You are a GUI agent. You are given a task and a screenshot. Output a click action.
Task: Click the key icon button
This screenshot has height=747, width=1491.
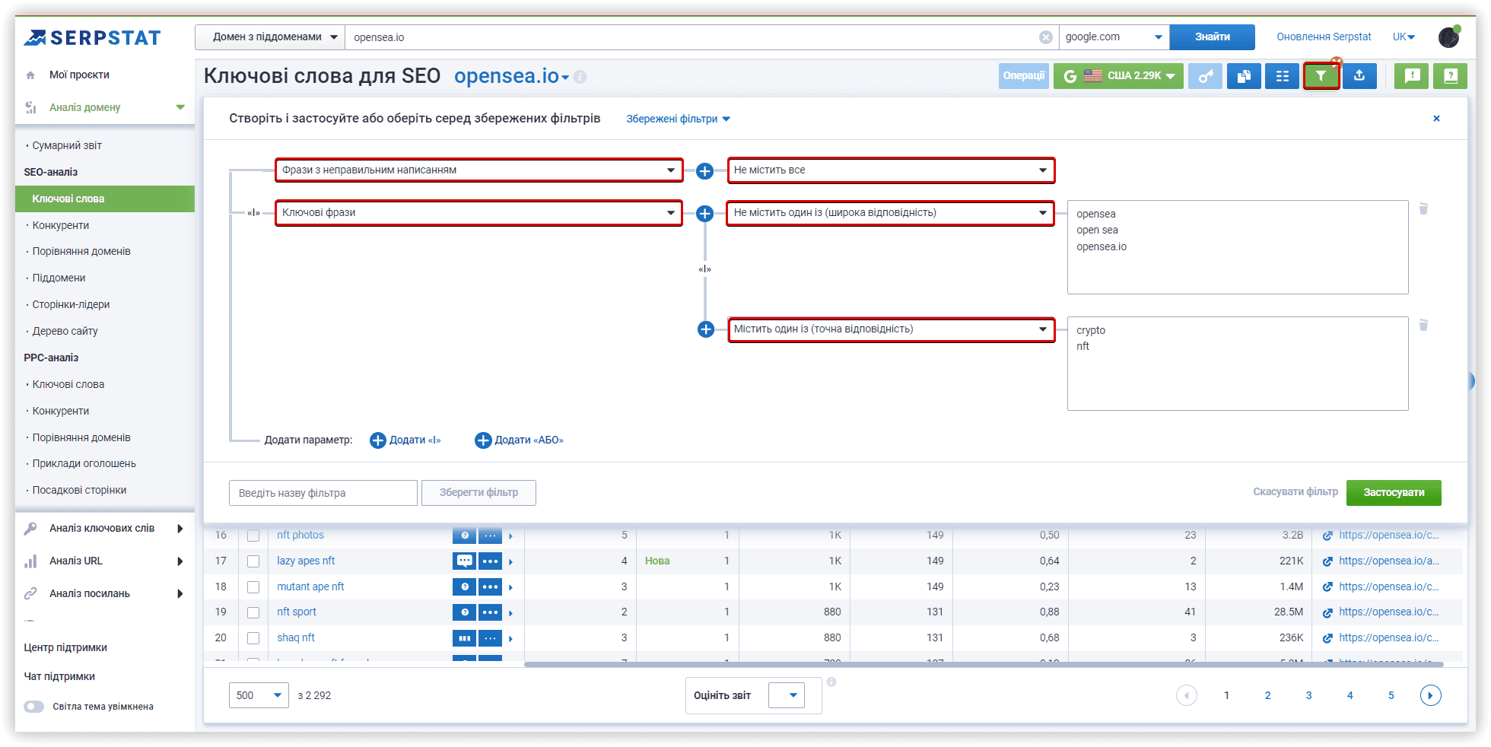(x=1206, y=76)
